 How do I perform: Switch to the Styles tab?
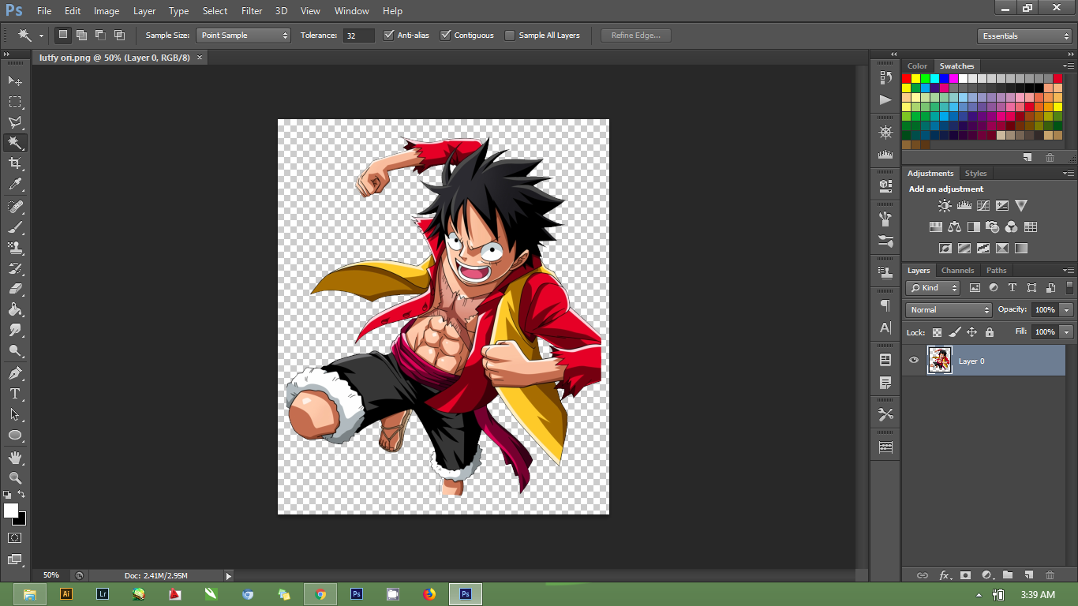pyautogui.click(x=975, y=174)
